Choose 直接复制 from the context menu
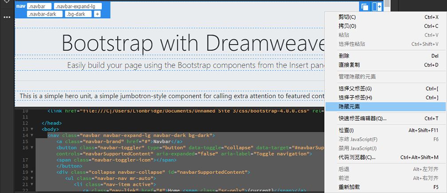 click(x=385, y=65)
